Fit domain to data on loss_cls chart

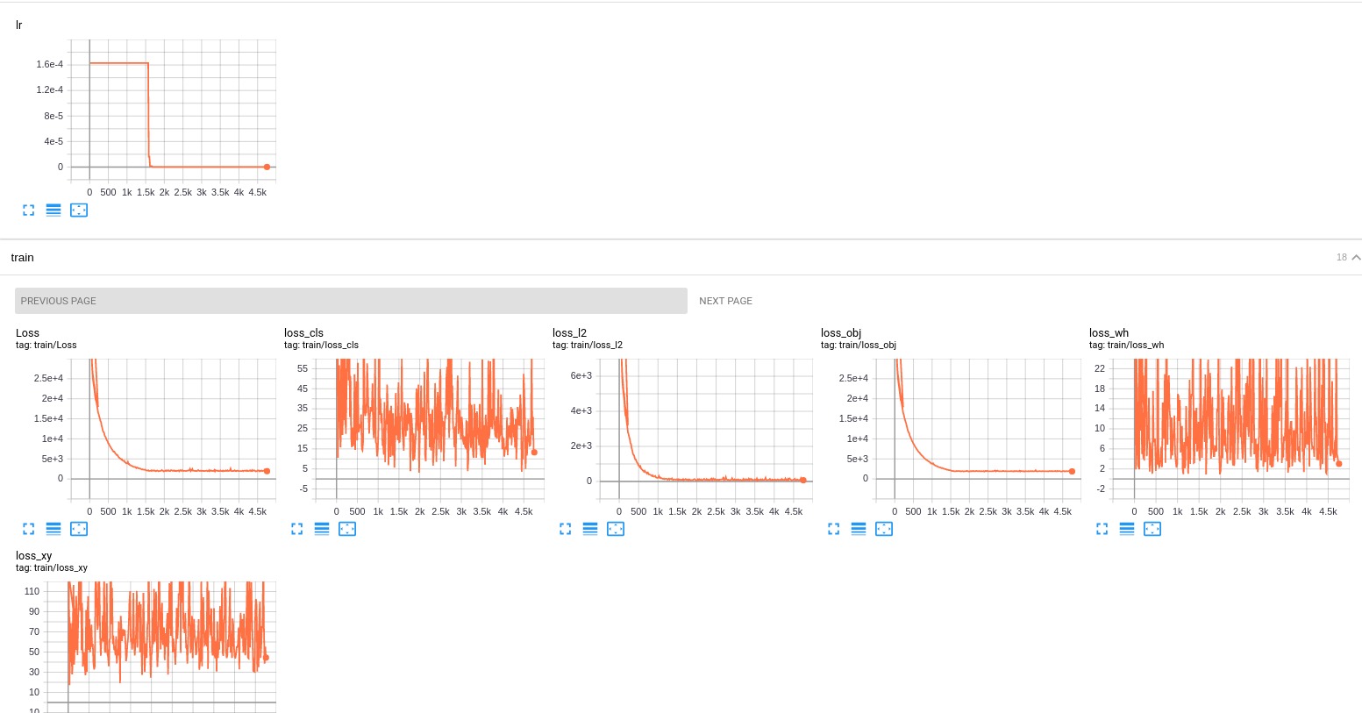point(347,529)
